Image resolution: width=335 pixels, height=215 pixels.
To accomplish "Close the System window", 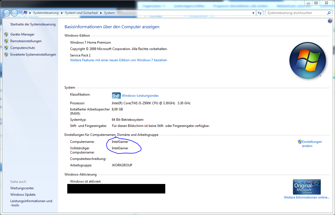I will pyautogui.click(x=326, y=3).
